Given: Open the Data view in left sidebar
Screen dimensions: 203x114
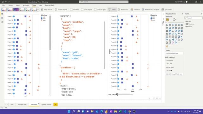Looking at the screenshot, I should pyautogui.click(x=2, y=18).
